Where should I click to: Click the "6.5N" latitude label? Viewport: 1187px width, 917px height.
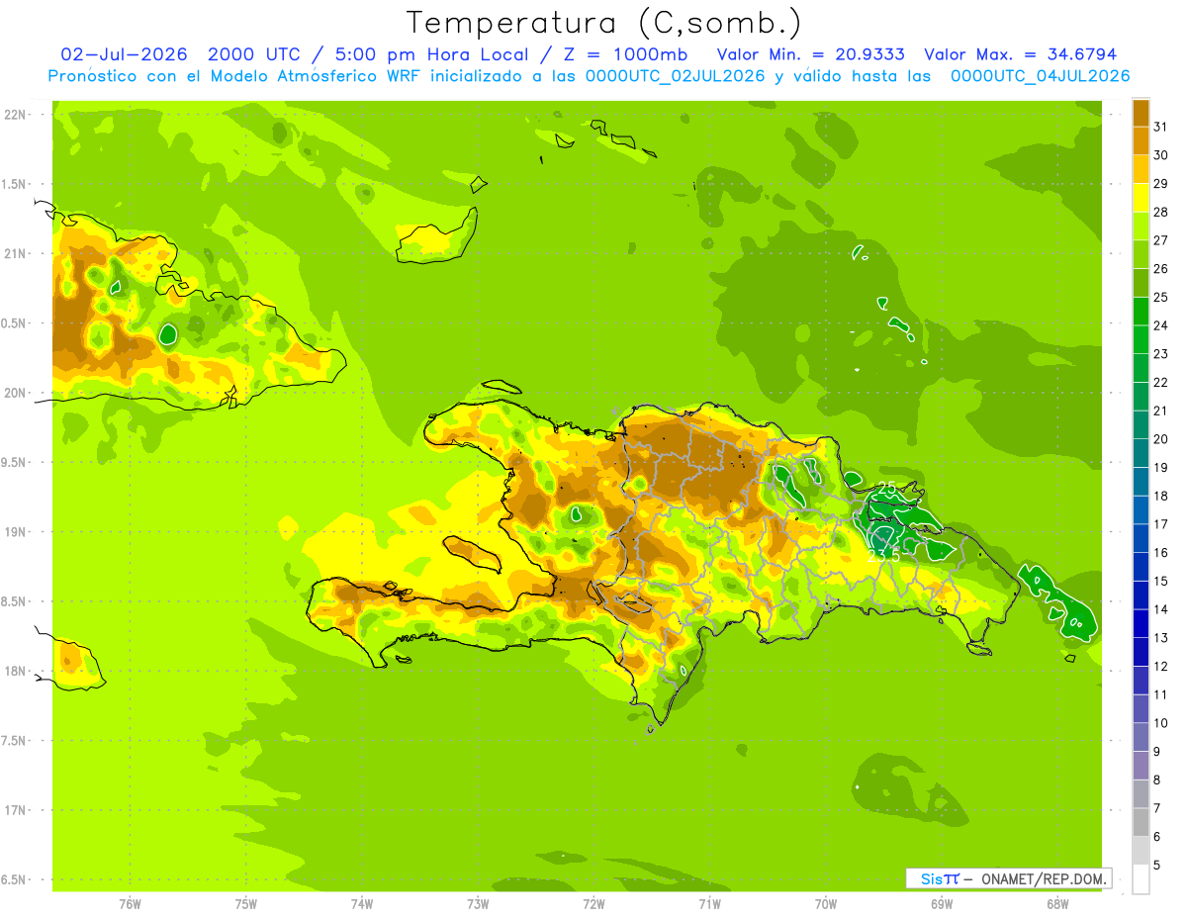(15, 879)
